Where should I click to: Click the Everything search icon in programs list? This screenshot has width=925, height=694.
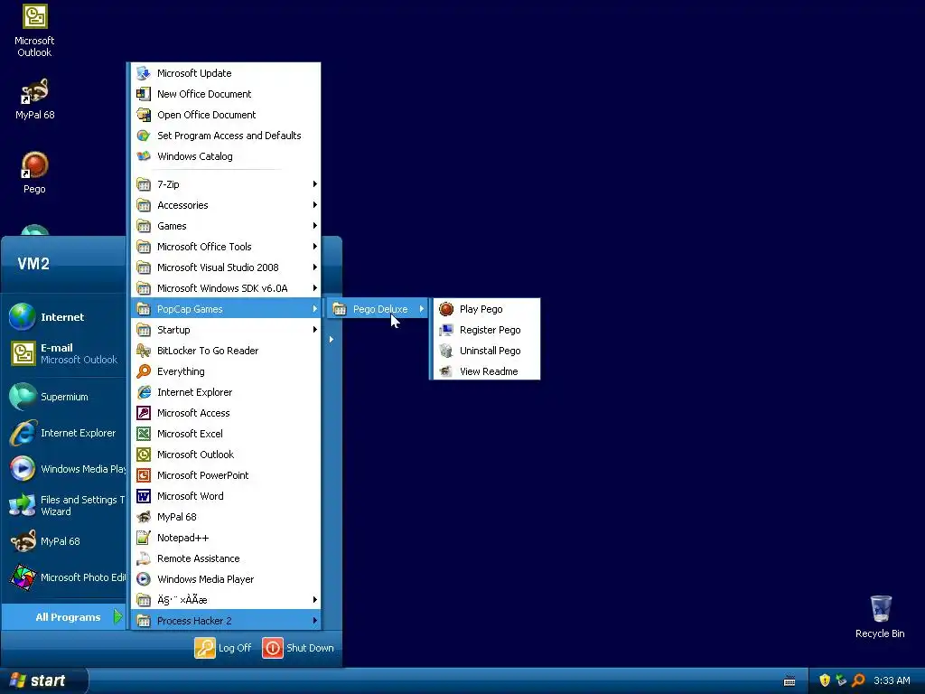pyautogui.click(x=144, y=371)
